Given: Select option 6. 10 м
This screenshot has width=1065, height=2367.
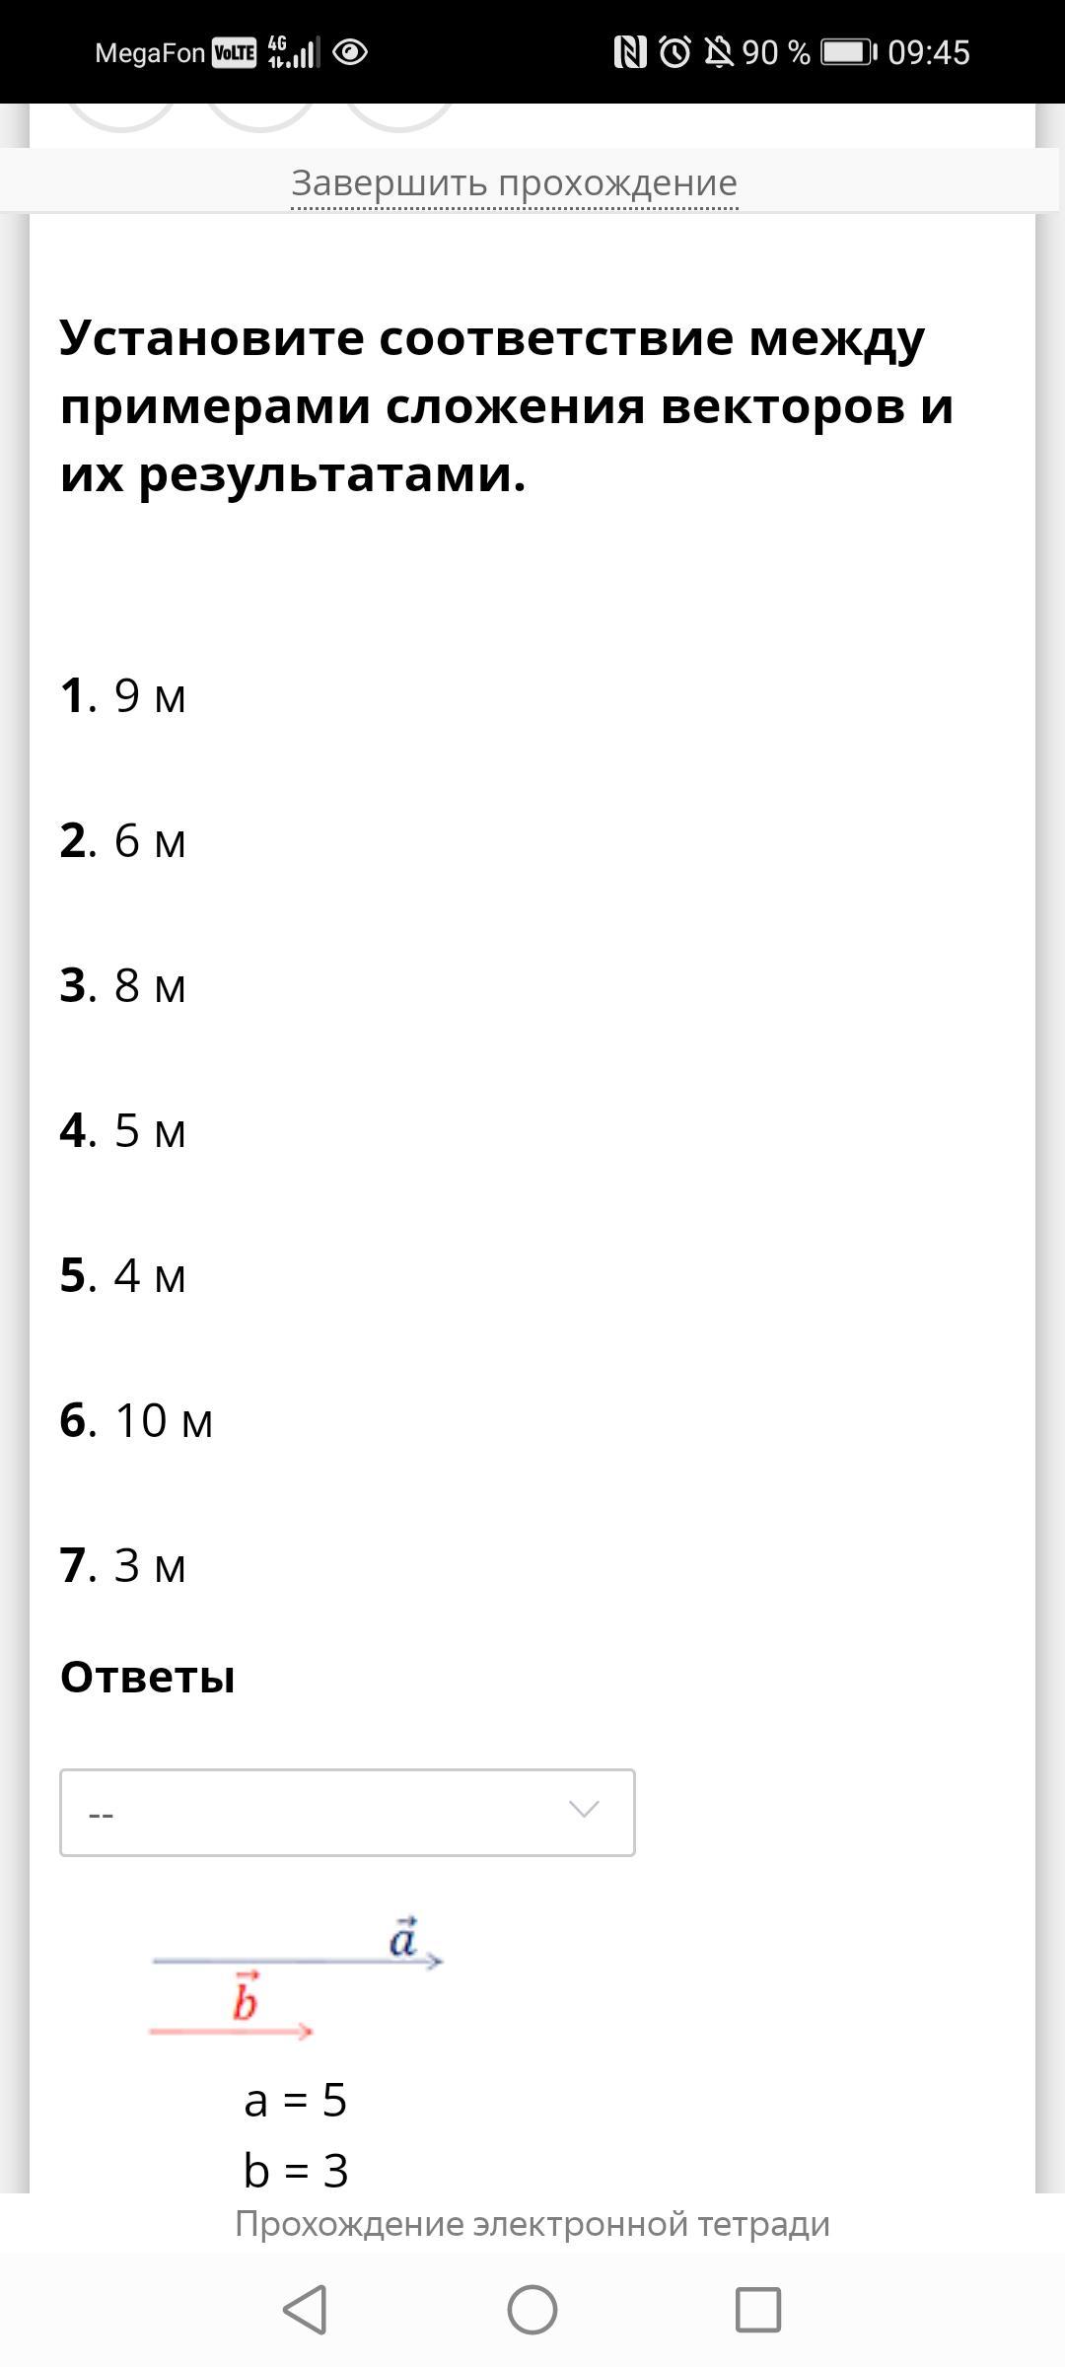Looking at the screenshot, I should (x=137, y=1421).
